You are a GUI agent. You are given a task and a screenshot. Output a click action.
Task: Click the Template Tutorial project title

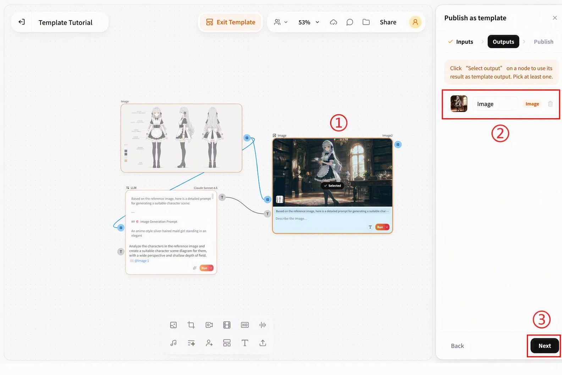pyautogui.click(x=65, y=22)
